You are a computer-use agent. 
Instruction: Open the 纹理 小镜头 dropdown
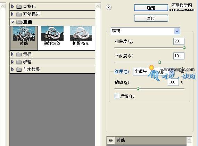click(x=154, y=72)
